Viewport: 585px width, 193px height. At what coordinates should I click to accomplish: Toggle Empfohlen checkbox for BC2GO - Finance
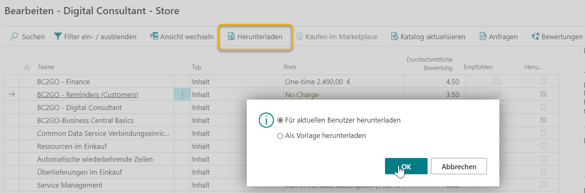click(497, 81)
